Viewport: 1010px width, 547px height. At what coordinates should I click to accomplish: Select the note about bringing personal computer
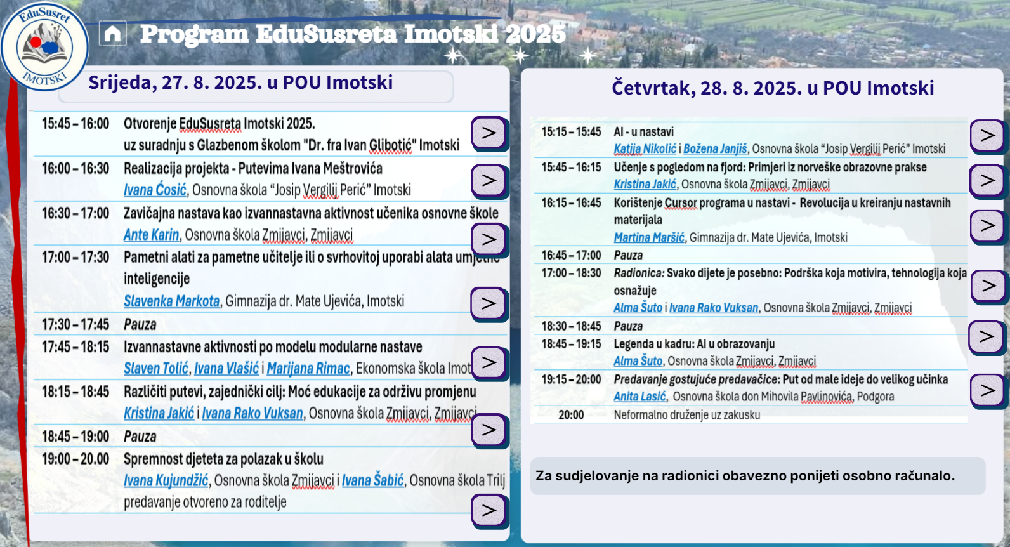(x=745, y=476)
